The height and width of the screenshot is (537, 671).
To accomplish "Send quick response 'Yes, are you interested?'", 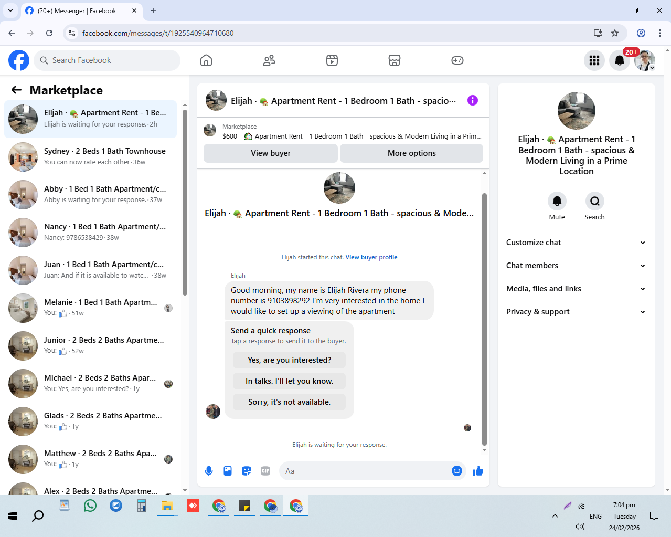I will point(289,360).
